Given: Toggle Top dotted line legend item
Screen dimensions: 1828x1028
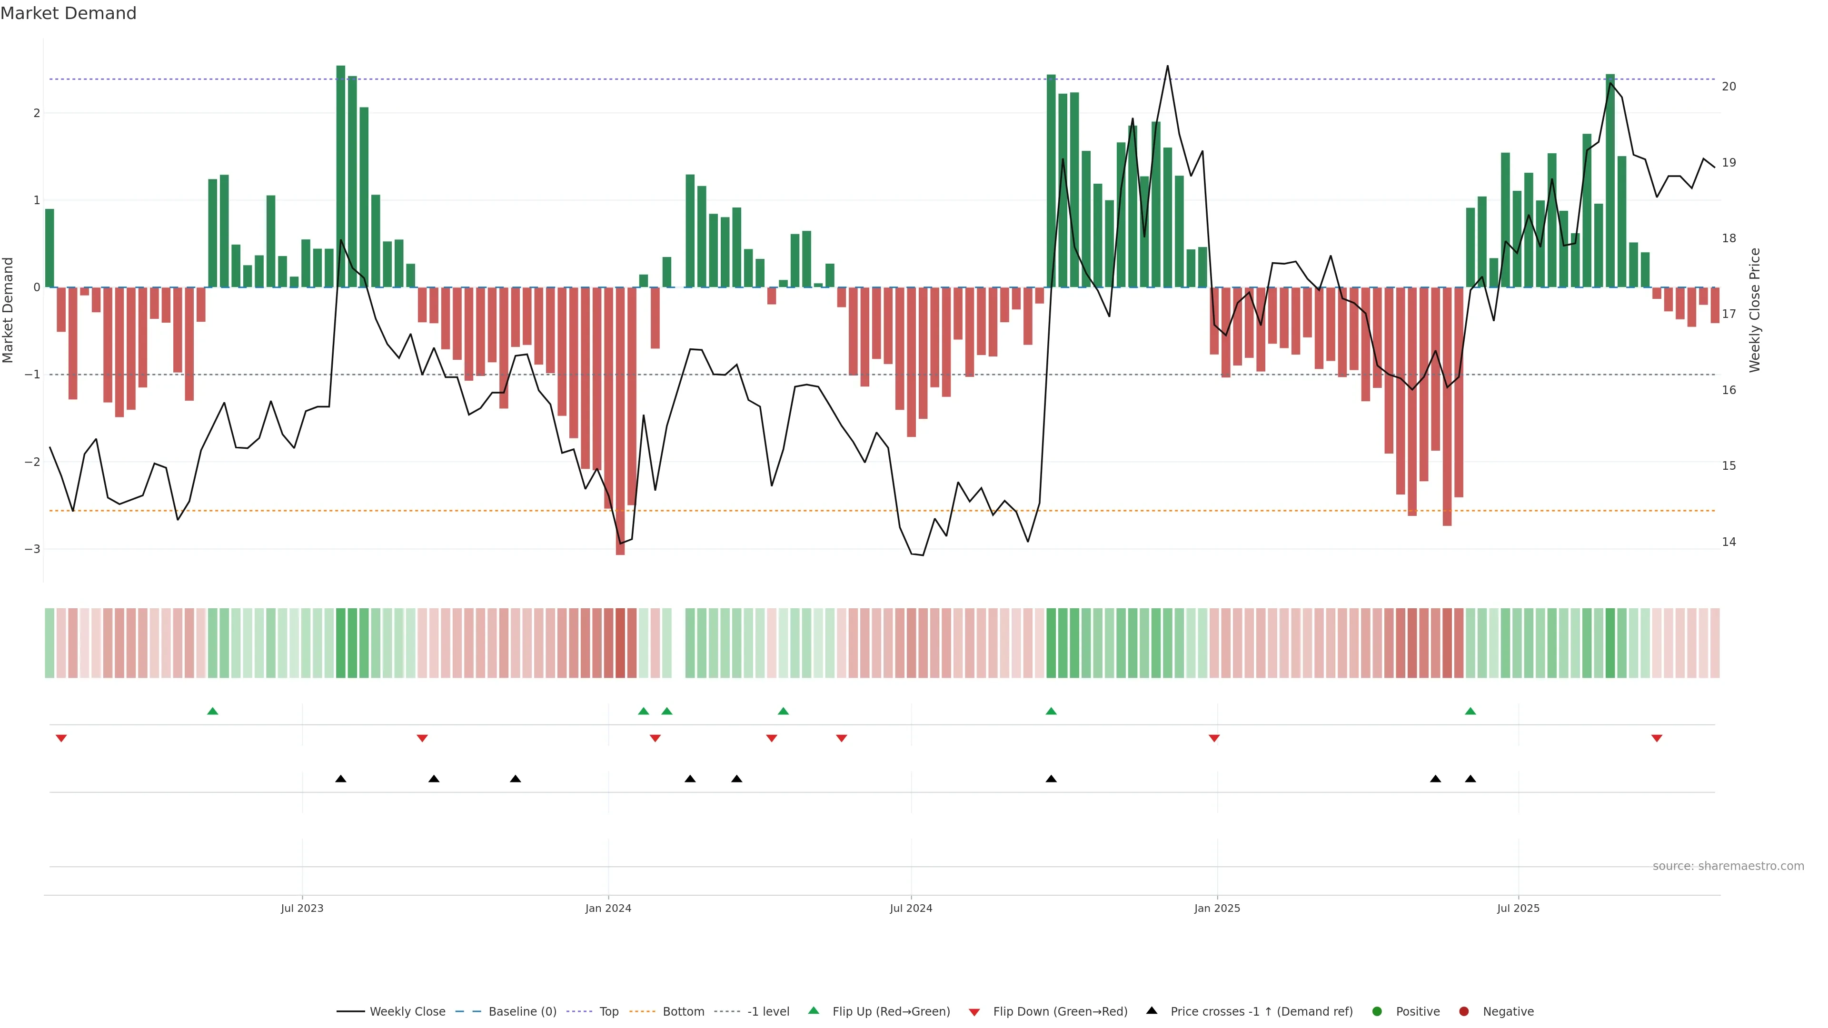Looking at the screenshot, I should [608, 1012].
